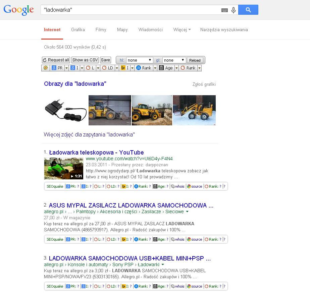Open the phone charger image thumbnail
The height and width of the screenshot is (294, 310).
66,110
